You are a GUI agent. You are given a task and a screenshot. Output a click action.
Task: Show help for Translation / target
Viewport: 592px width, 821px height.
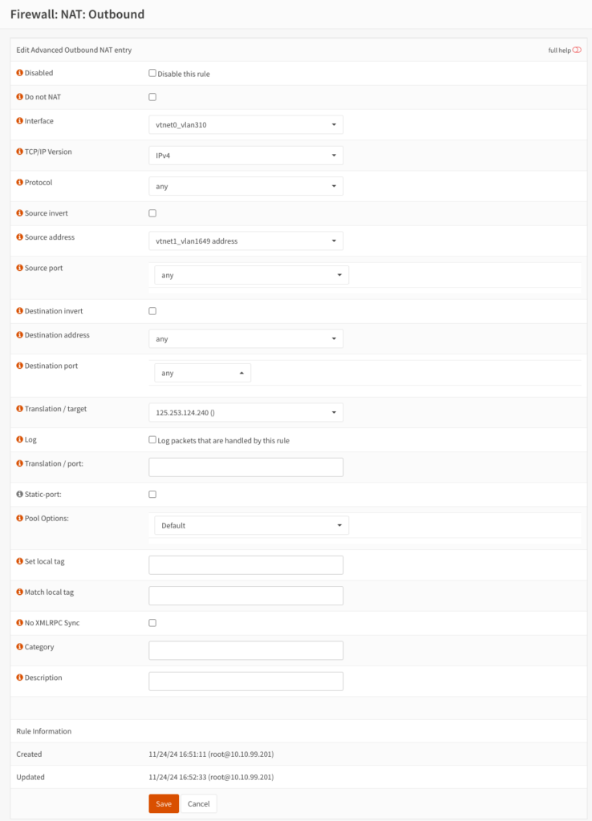19,409
